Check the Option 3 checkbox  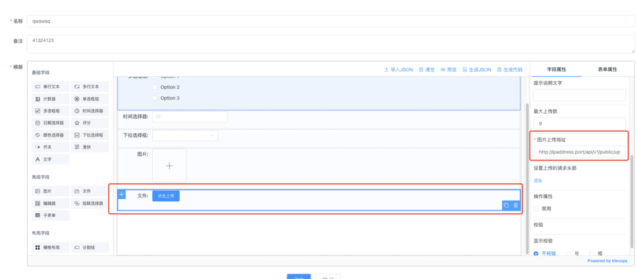point(155,98)
